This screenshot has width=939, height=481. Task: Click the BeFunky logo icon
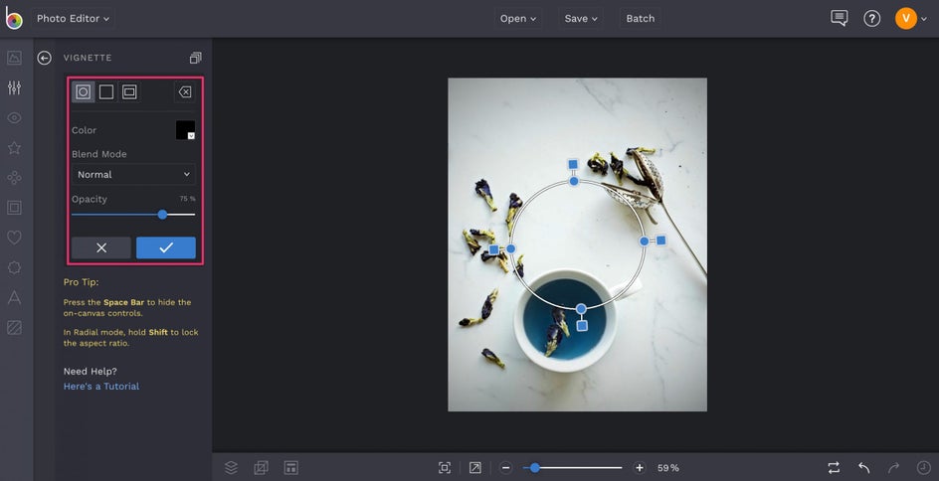(x=14, y=18)
